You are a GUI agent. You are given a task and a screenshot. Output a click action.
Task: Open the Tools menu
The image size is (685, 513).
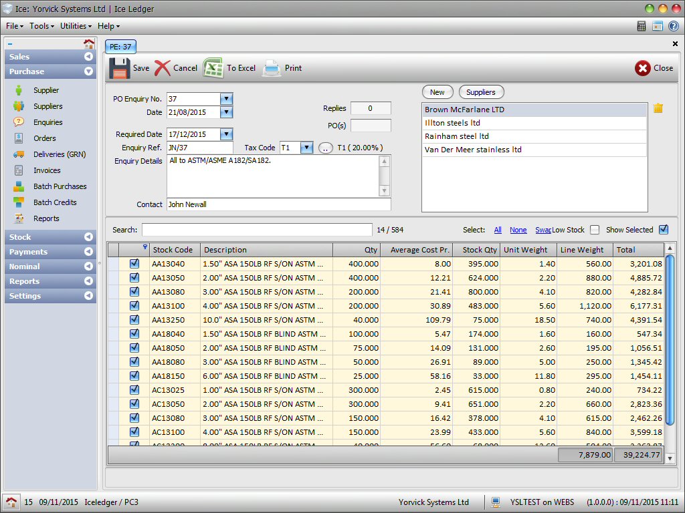click(41, 26)
